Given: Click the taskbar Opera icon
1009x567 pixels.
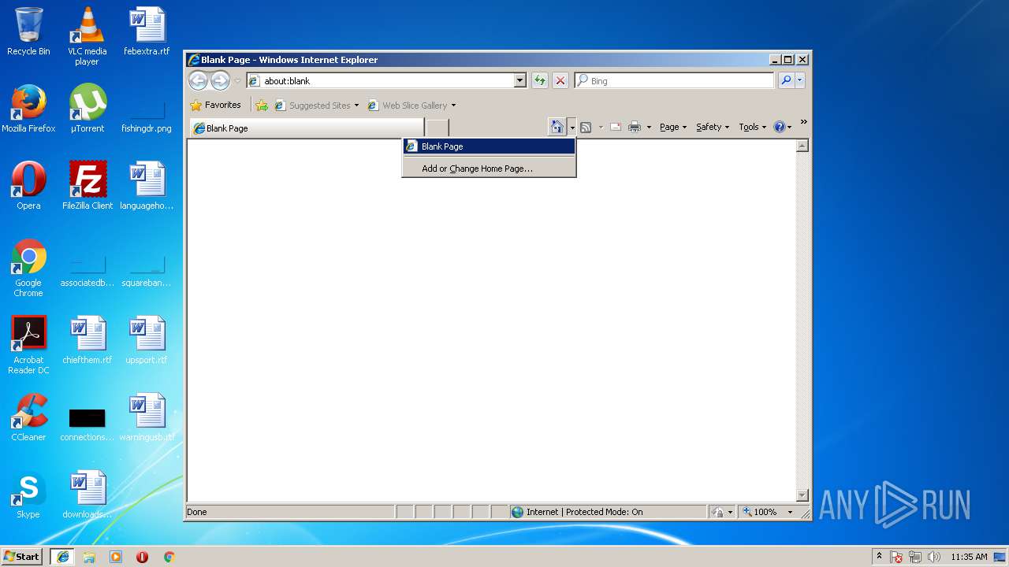Looking at the screenshot, I should (142, 557).
